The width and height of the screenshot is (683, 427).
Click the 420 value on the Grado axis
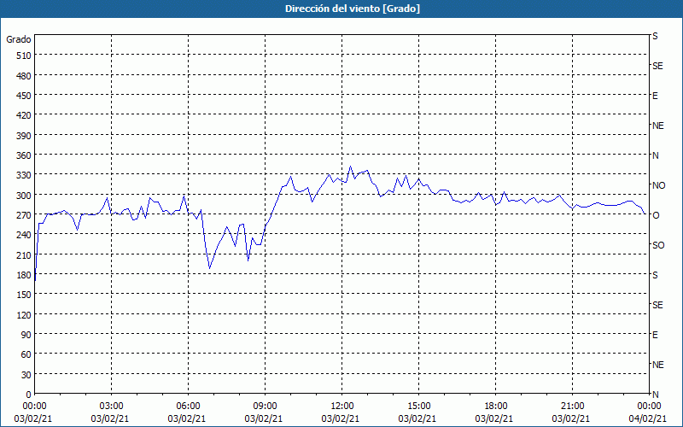point(24,115)
